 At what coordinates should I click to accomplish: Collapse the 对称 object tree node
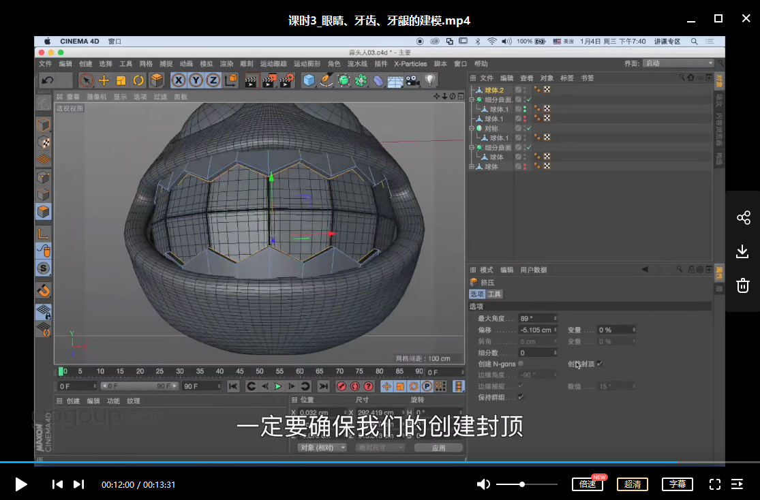click(471, 128)
